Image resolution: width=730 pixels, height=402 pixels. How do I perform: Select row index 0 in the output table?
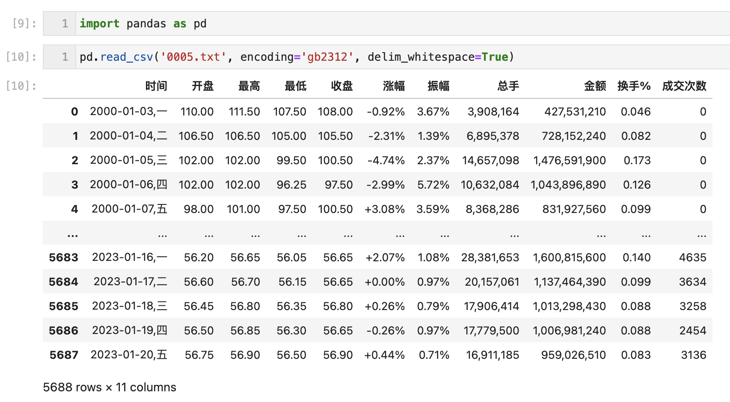click(74, 112)
